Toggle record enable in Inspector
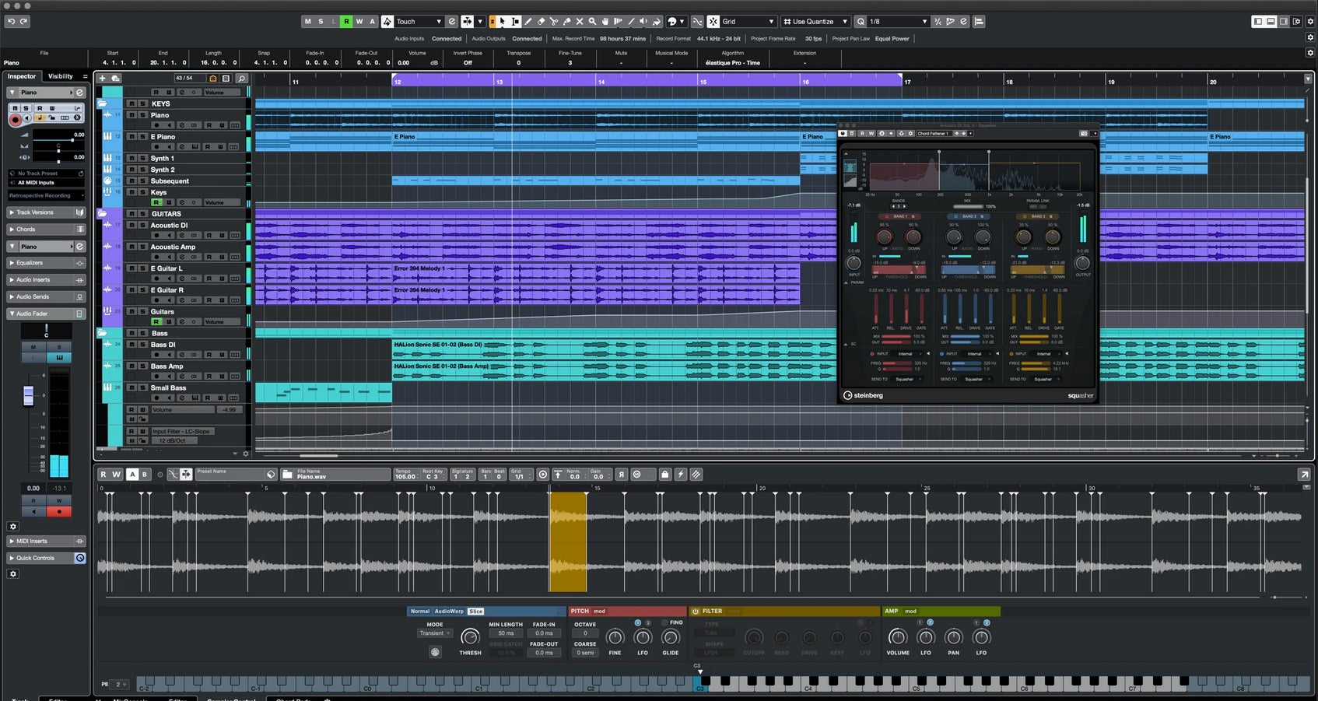Image resolution: width=1318 pixels, height=701 pixels. pos(15,119)
